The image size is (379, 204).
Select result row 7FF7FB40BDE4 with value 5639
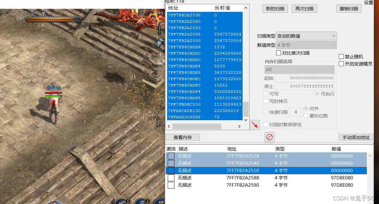tap(205, 66)
